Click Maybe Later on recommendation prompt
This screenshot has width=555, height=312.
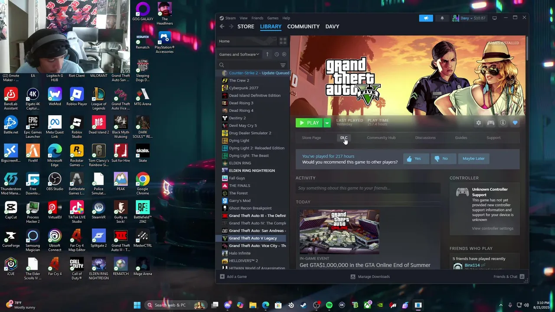tap(473, 159)
